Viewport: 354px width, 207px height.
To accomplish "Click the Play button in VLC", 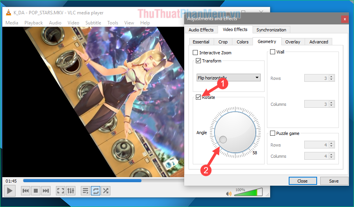I will coord(9,191).
